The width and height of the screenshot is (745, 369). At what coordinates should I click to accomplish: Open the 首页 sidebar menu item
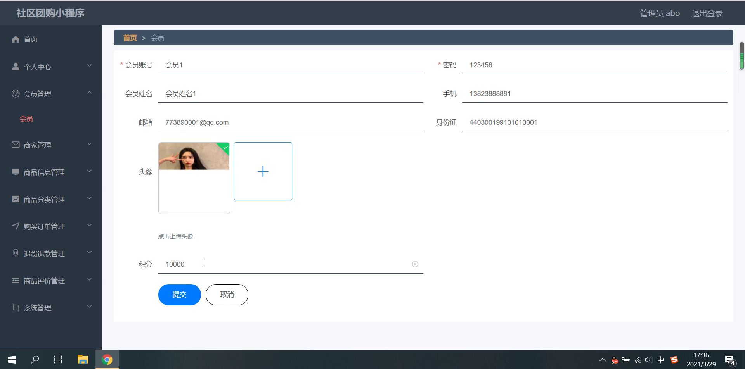point(51,39)
